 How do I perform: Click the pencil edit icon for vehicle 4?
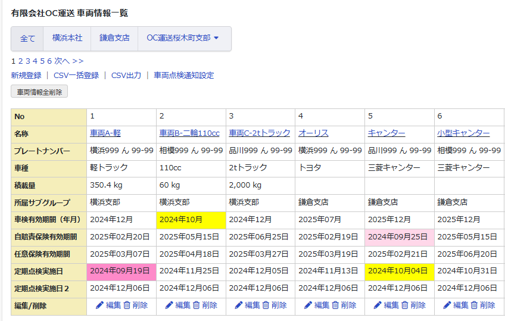point(308,305)
